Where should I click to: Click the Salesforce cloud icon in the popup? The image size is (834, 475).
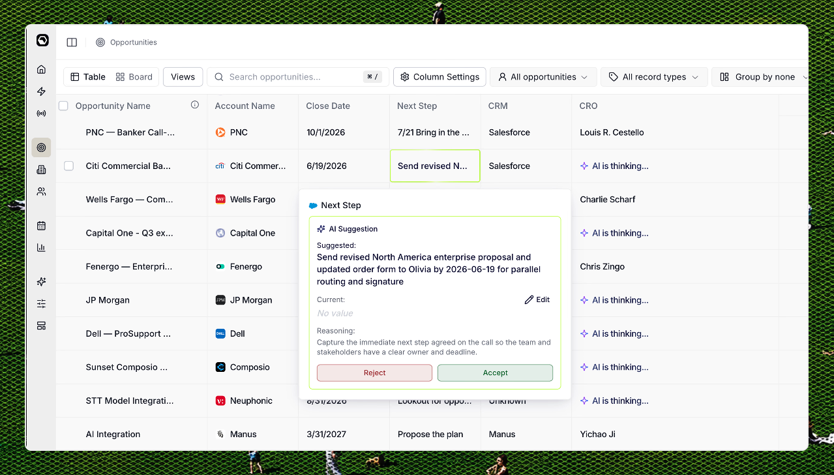[x=313, y=206]
